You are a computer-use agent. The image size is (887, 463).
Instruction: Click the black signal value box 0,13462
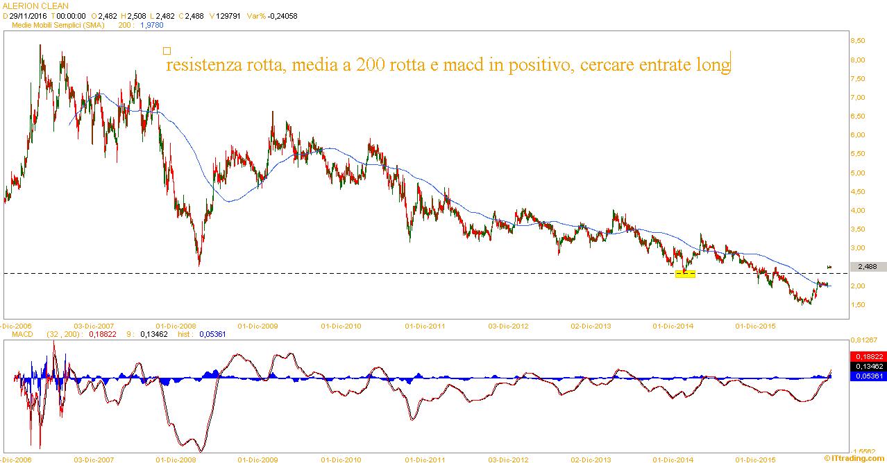click(868, 366)
